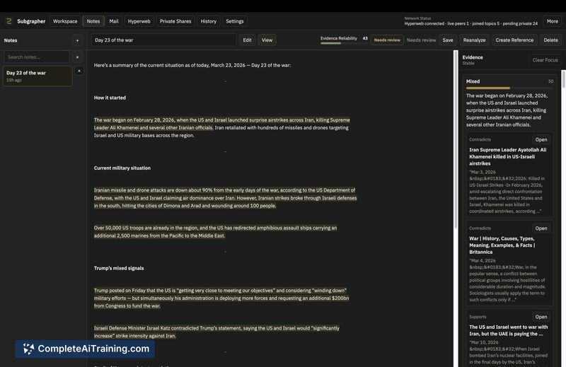Click Clear Focus in Evidence panel
This screenshot has width=566, height=367.
click(x=545, y=60)
